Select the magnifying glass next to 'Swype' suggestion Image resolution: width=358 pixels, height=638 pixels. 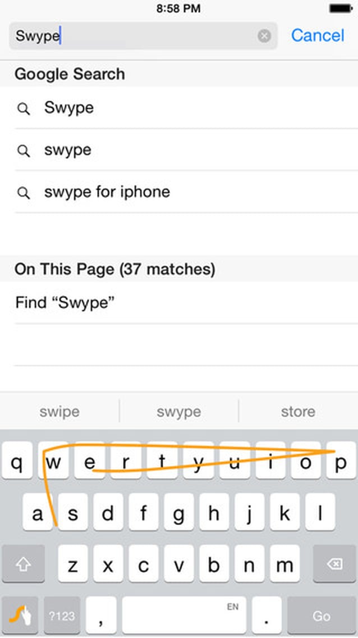pos(24,108)
